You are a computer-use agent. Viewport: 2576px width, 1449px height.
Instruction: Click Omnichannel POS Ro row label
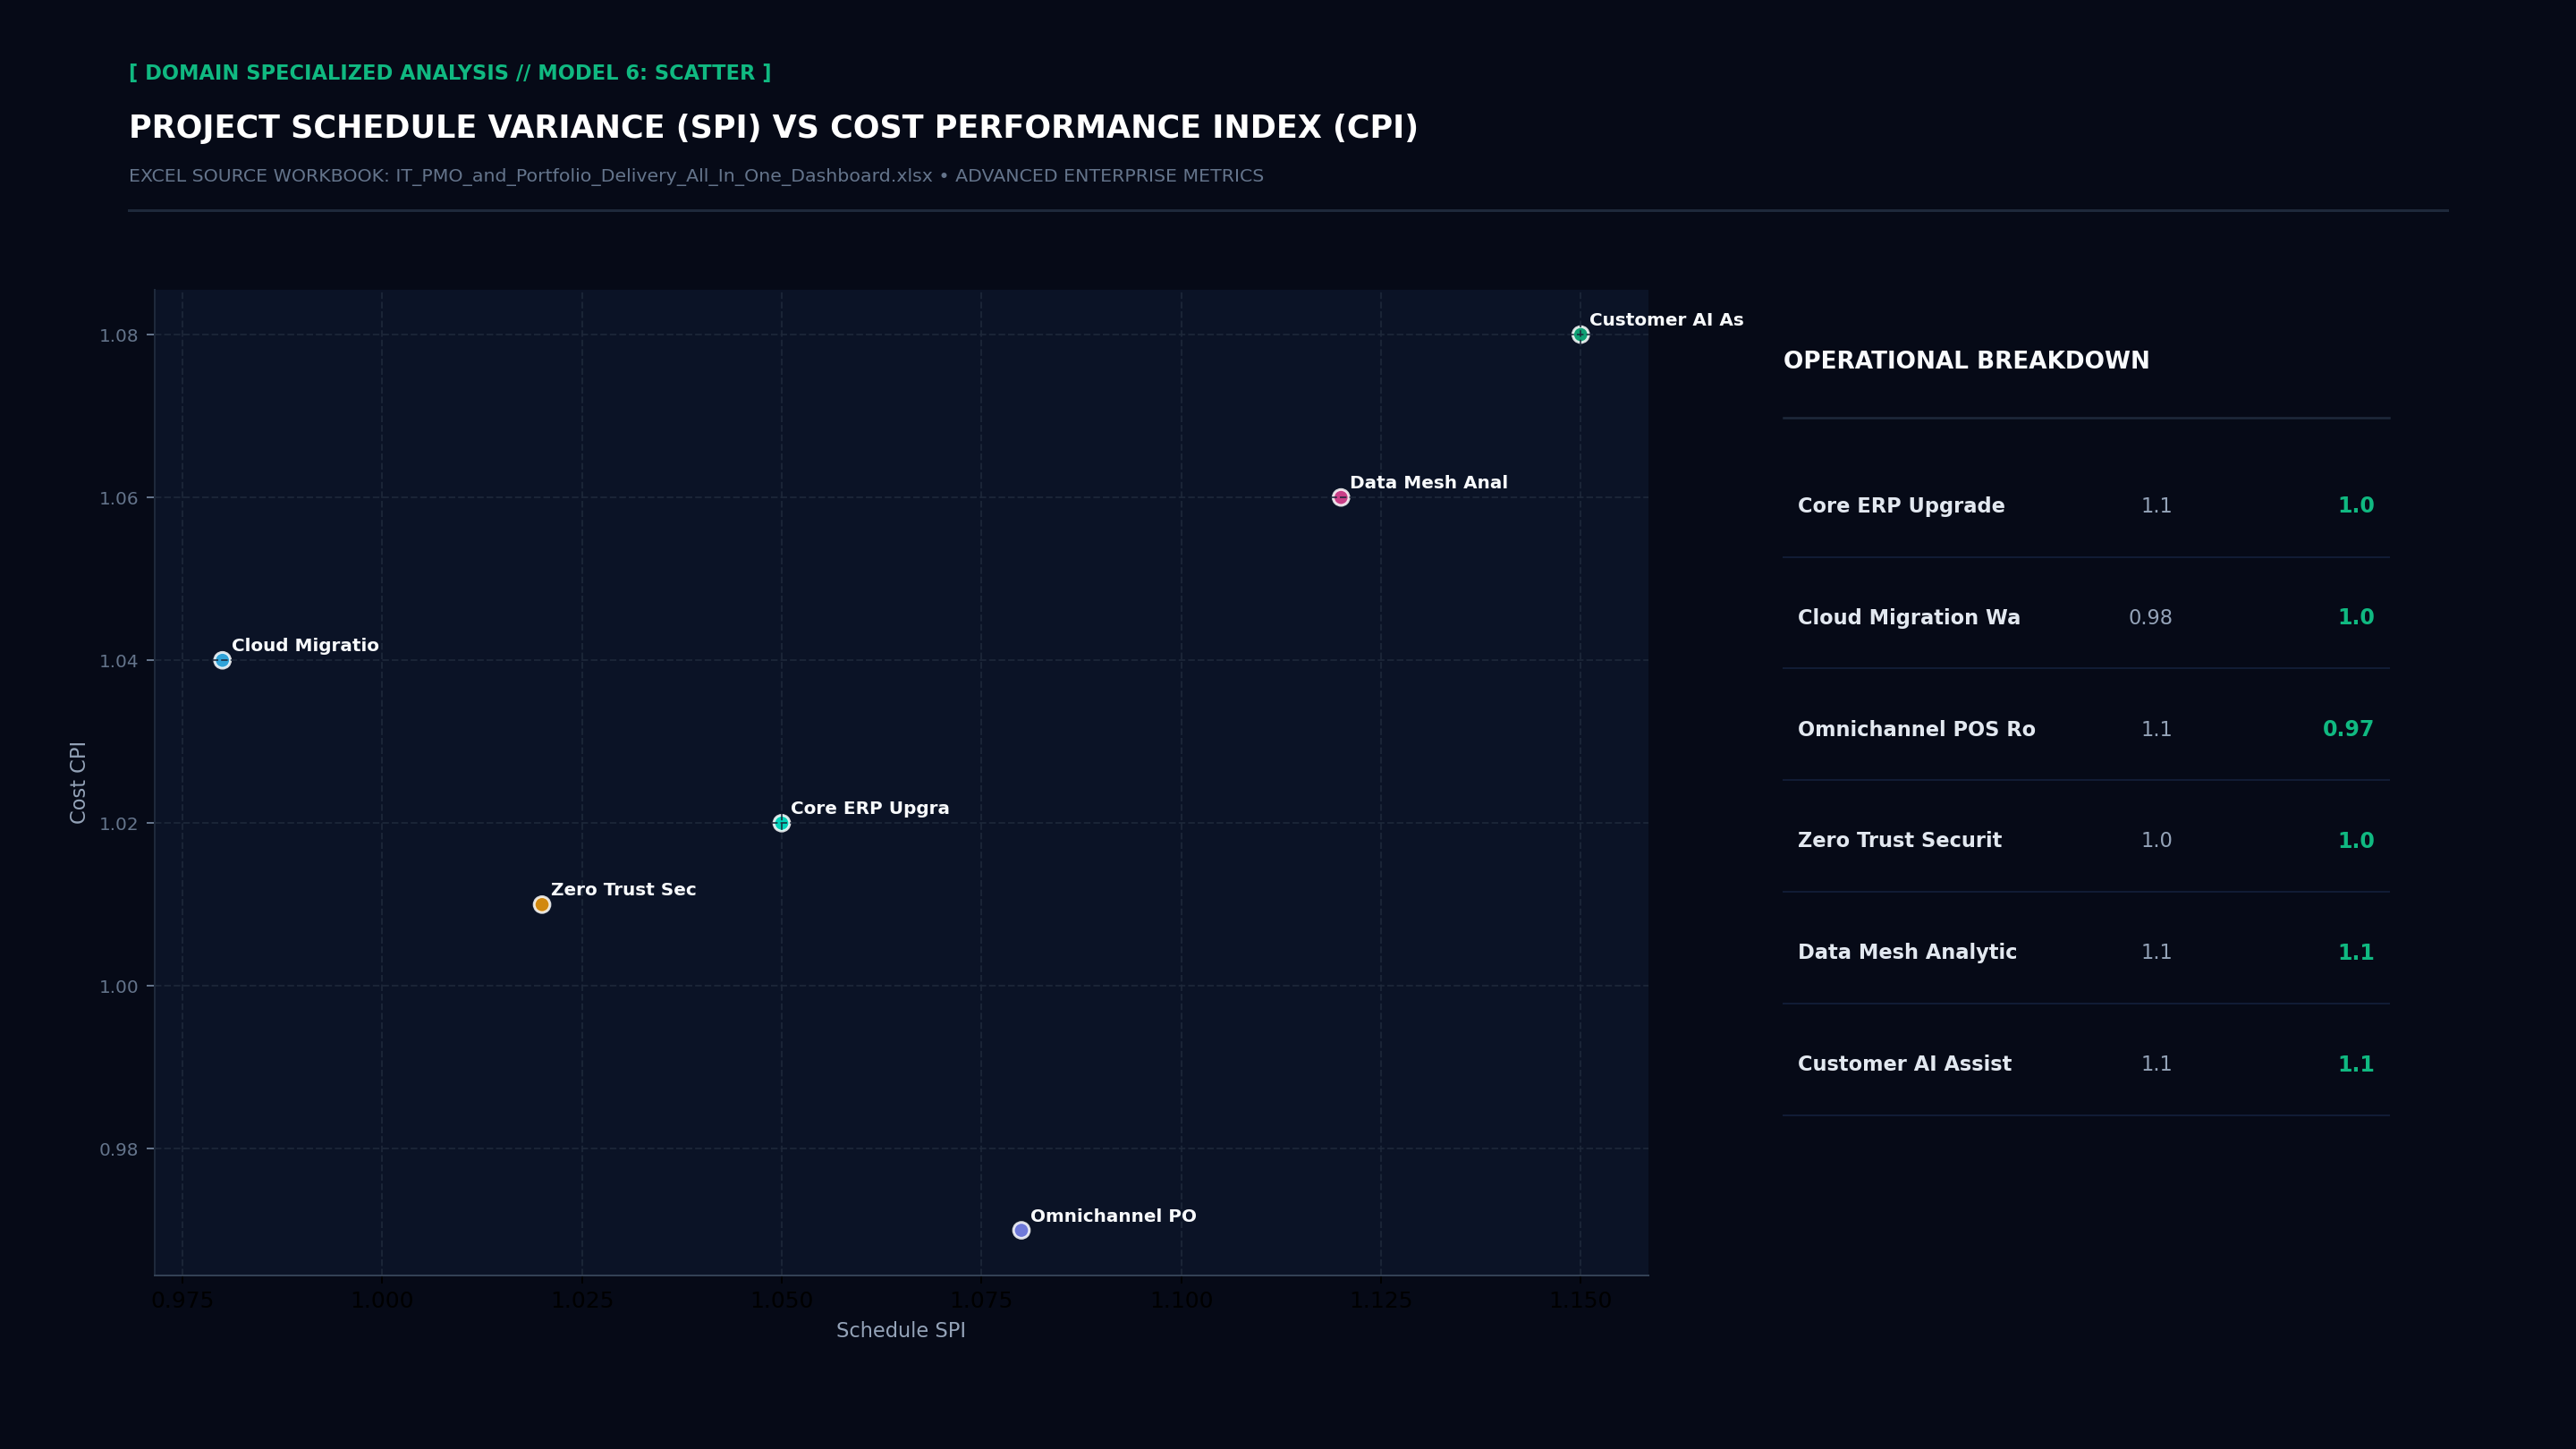pyautogui.click(x=1916, y=730)
